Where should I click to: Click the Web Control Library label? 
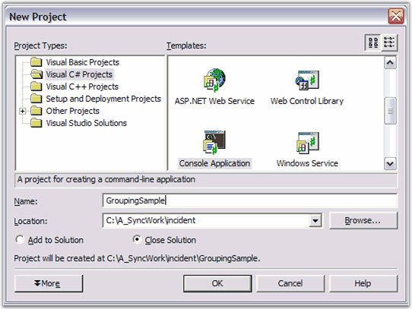coord(307,101)
